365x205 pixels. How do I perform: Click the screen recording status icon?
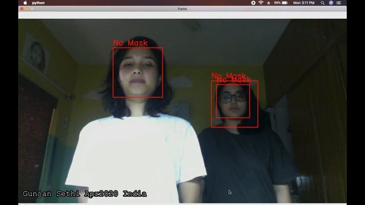(x=253, y=3)
